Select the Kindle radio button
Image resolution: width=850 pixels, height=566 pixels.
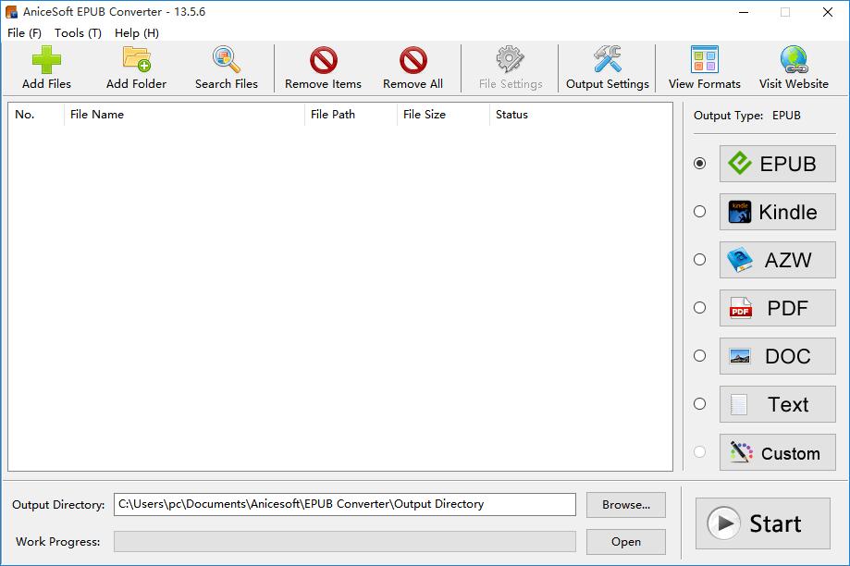click(x=700, y=212)
